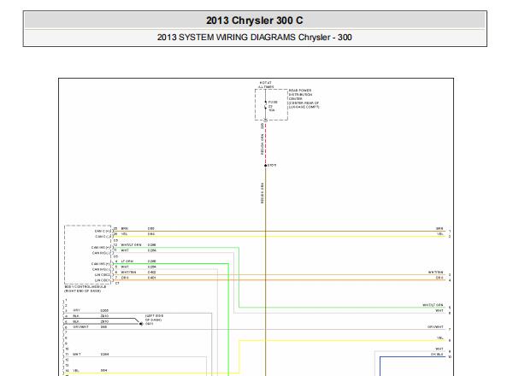
Task: Click the splice dot near the fuse wire
Action: pos(266,166)
